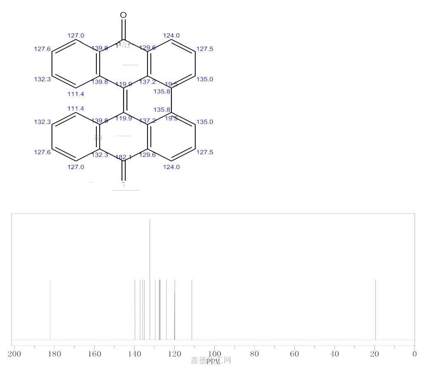Select the topmost 124.0 shift label
The width and height of the screenshot is (422, 371).
click(x=171, y=35)
